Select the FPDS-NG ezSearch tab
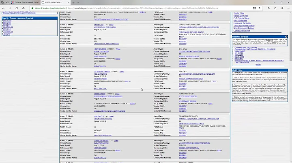Screen dimensions: 292x163 56,2
